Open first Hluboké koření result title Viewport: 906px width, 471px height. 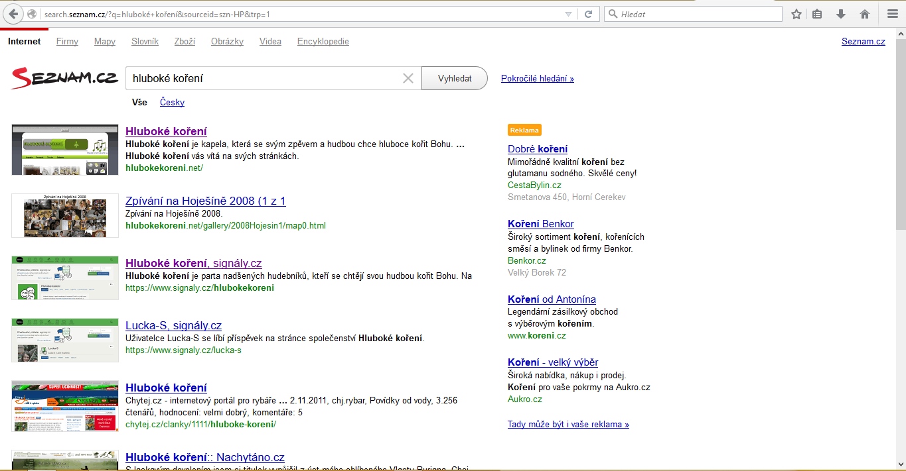click(166, 131)
